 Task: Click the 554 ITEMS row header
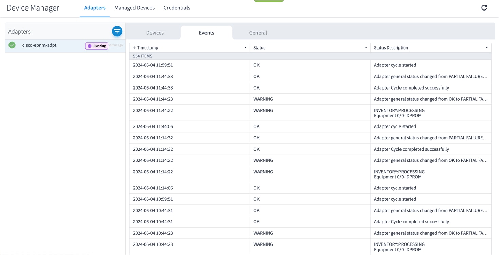point(142,56)
